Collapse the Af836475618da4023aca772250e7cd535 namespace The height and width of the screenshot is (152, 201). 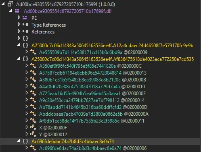click(19, 58)
